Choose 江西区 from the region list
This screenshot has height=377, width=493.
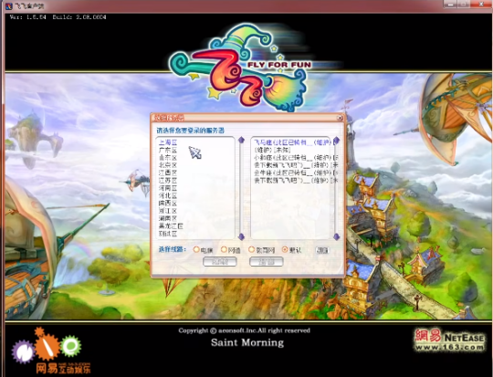pos(168,173)
